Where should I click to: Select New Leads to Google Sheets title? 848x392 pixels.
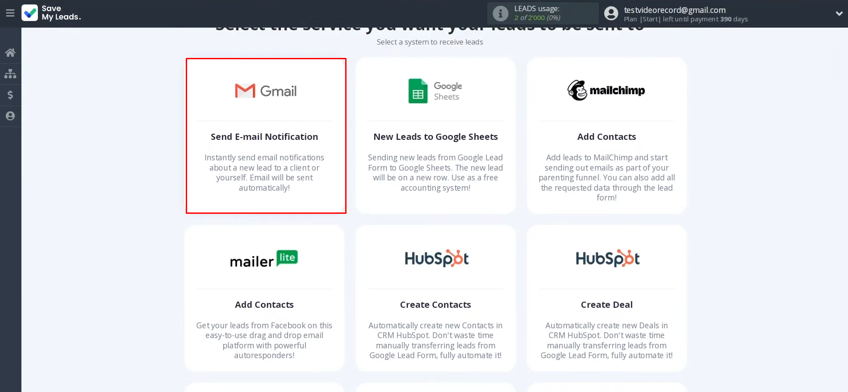click(x=435, y=137)
